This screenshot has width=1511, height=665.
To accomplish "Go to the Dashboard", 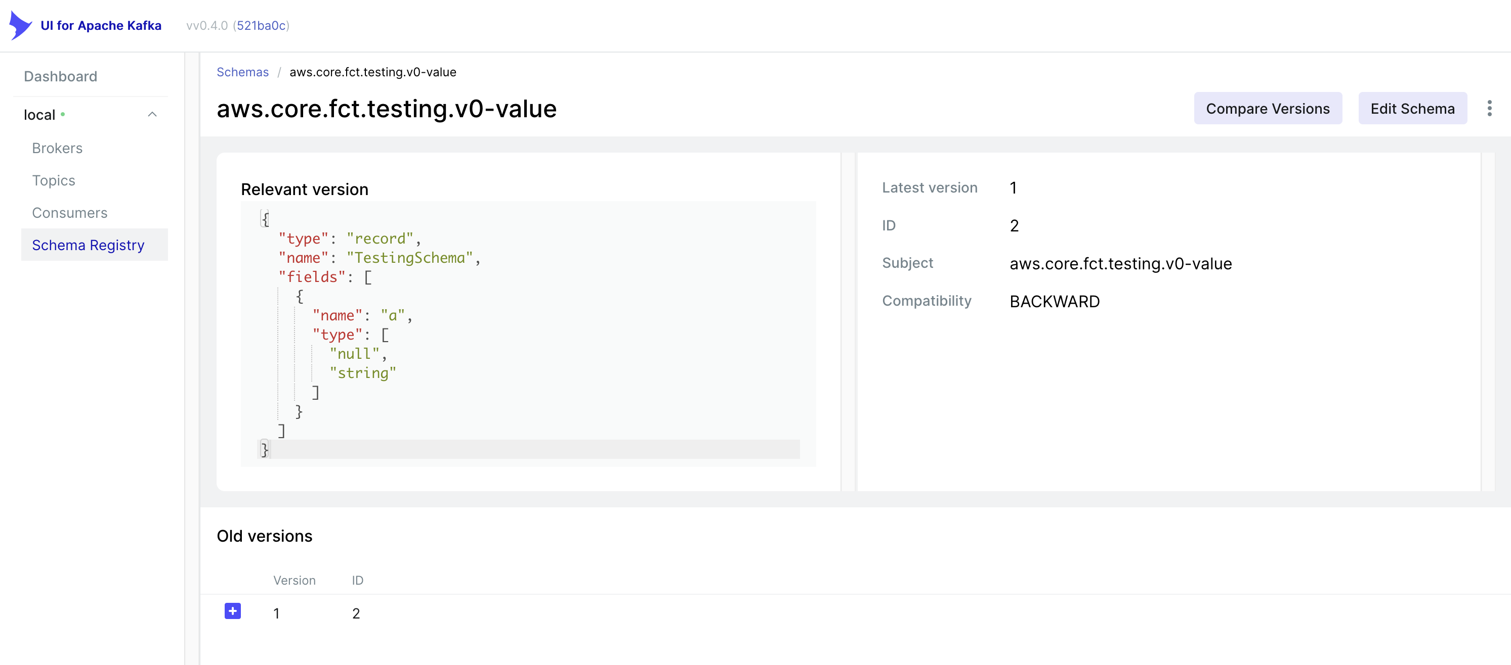I will [60, 76].
